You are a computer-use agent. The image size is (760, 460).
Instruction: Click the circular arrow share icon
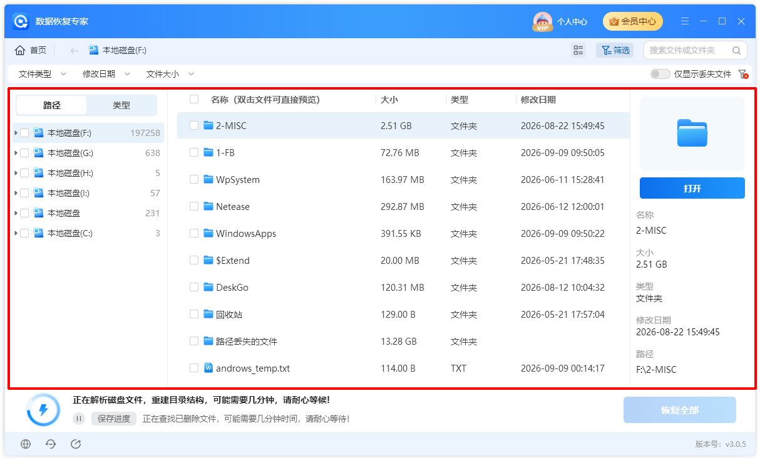(x=76, y=444)
